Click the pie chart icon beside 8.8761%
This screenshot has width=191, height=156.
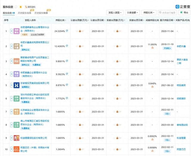[x=67, y=85]
